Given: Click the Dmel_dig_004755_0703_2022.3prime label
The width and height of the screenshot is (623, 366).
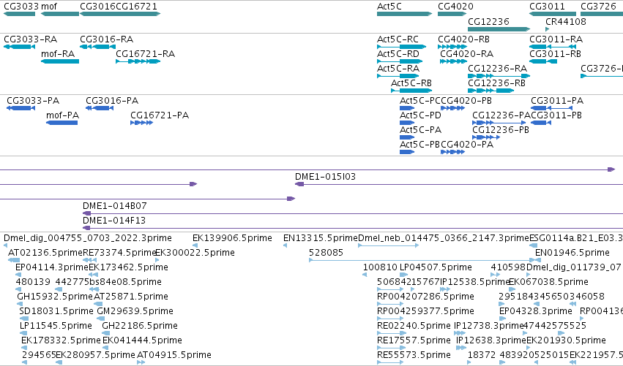Looking at the screenshot, I should tap(88, 238).
